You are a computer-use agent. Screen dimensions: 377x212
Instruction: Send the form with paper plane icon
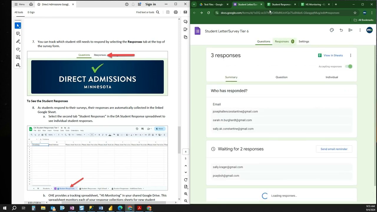tap(350, 30)
